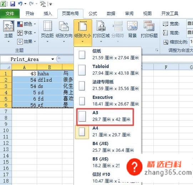
Task: Open the undo history dropdown arrow
Action: coord(25,4)
